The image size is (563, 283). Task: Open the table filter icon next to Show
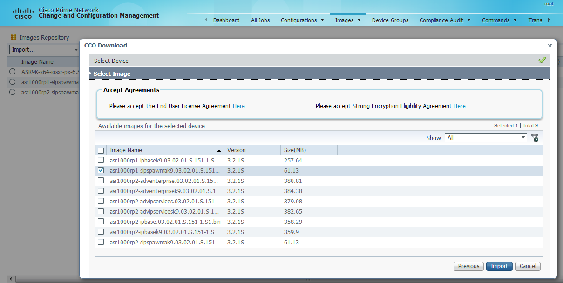tap(534, 138)
